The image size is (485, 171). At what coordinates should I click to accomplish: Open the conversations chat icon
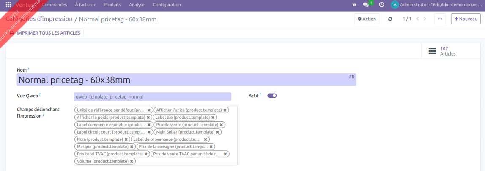click(366, 5)
